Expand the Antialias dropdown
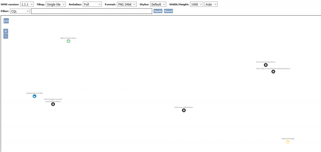Viewport: 321px width, 152px height. coord(92,4)
